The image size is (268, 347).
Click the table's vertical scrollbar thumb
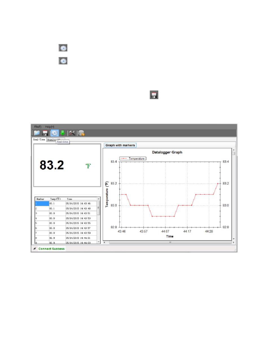click(x=98, y=208)
